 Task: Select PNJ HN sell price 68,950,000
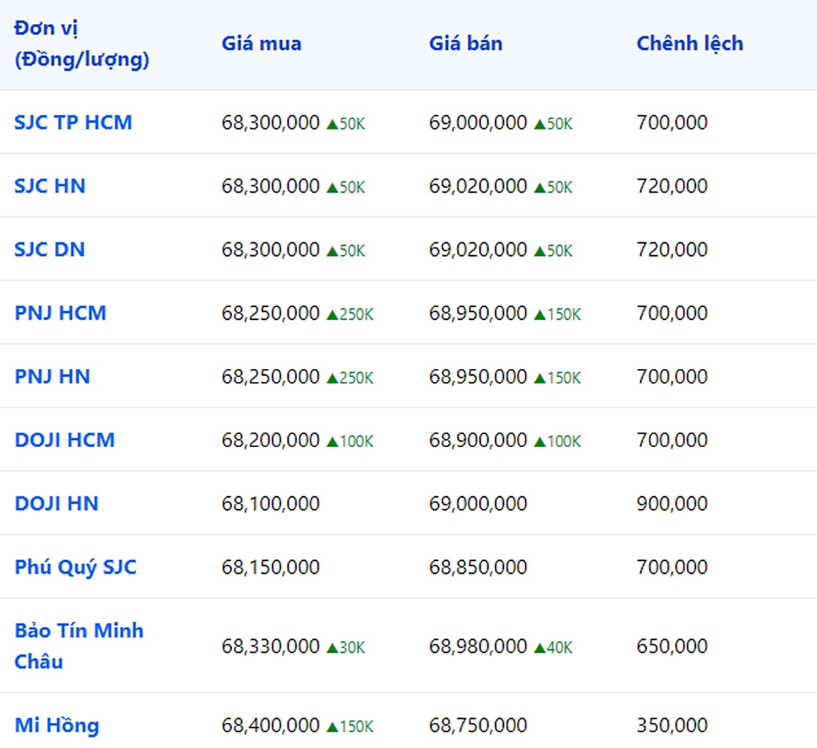[478, 376]
